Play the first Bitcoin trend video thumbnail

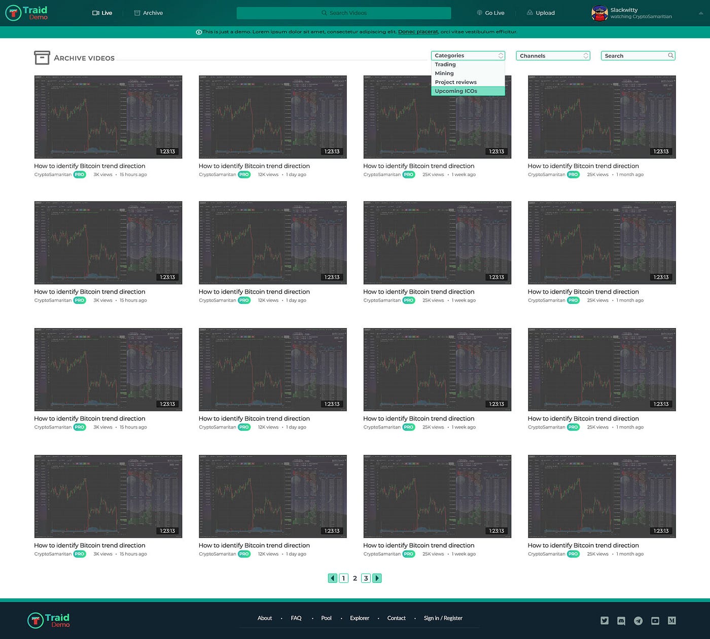point(108,117)
